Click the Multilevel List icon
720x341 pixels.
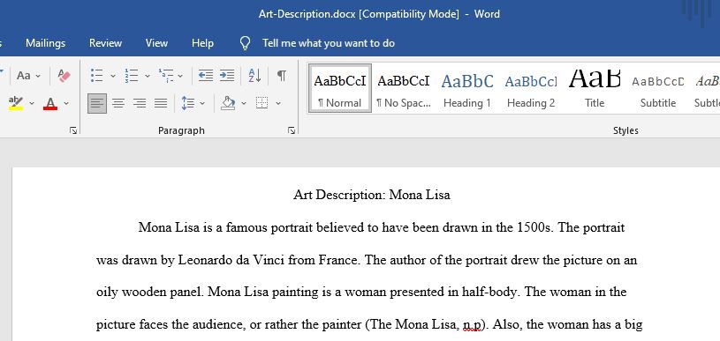pyautogui.click(x=166, y=76)
